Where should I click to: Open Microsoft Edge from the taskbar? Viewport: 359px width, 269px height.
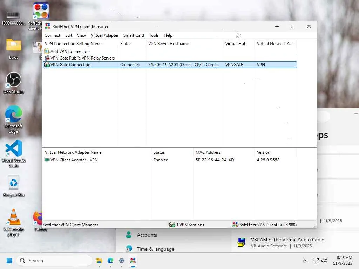[x=110, y=261]
